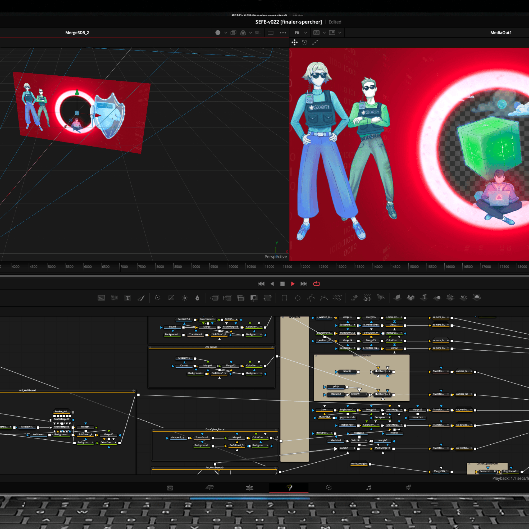The height and width of the screenshot is (529, 529).
Task: Toggle loop playback mode
Action: (x=317, y=284)
